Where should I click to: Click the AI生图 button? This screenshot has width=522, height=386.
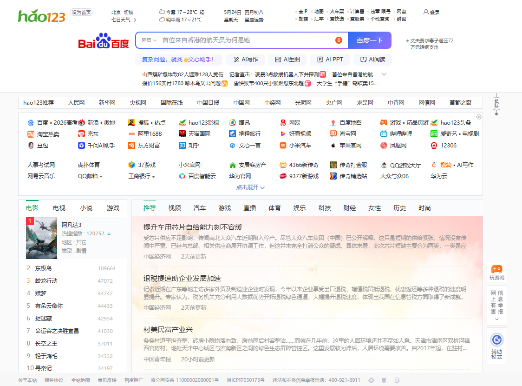(287, 60)
